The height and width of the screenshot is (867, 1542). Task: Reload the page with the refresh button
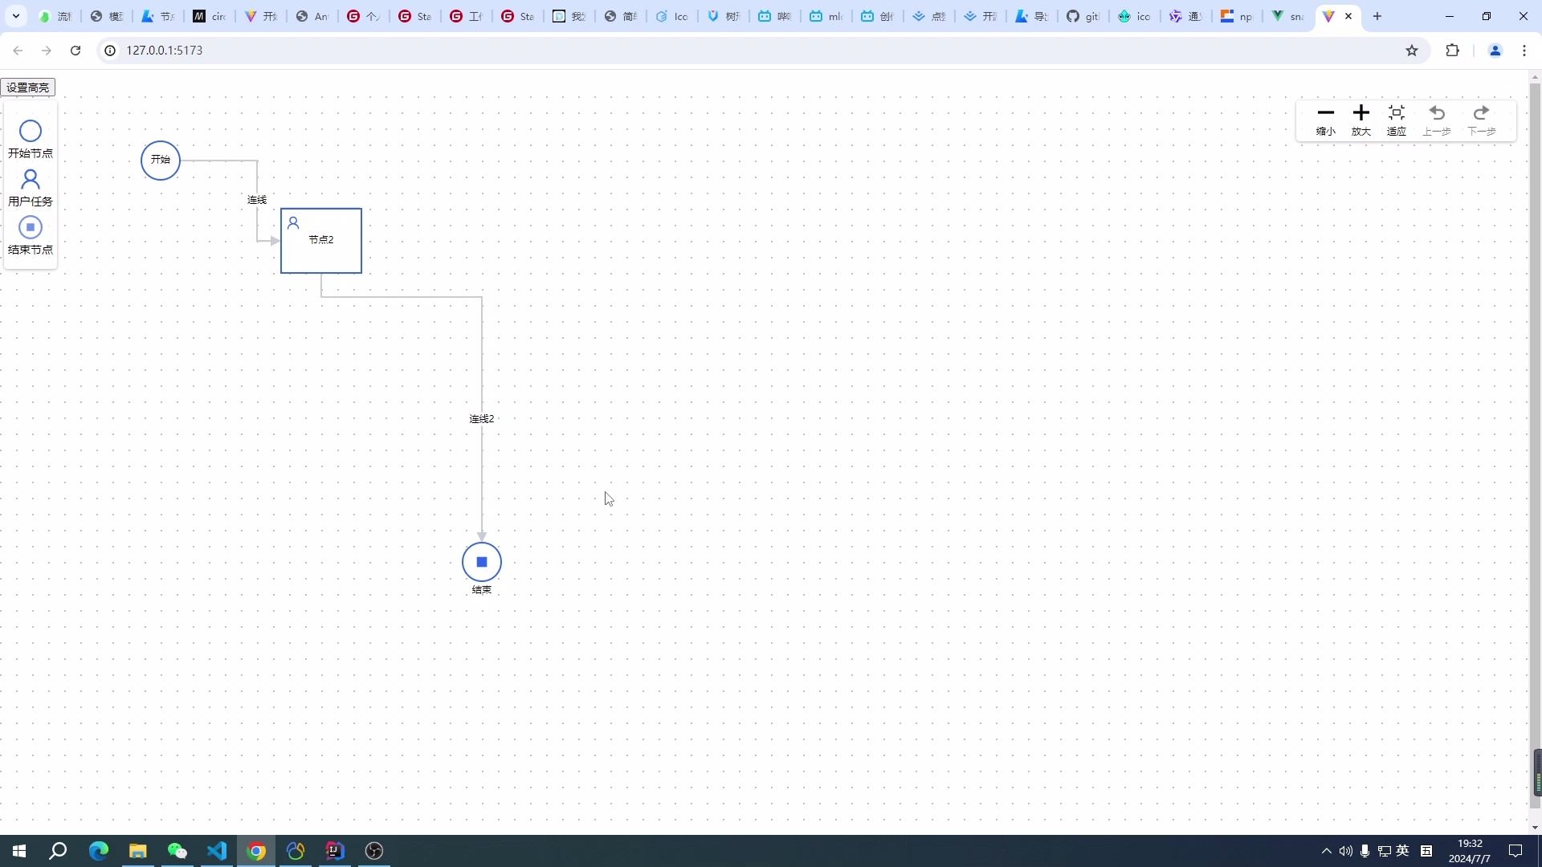[x=75, y=51]
